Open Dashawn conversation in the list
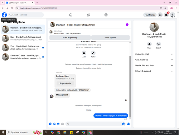 point(23,29)
